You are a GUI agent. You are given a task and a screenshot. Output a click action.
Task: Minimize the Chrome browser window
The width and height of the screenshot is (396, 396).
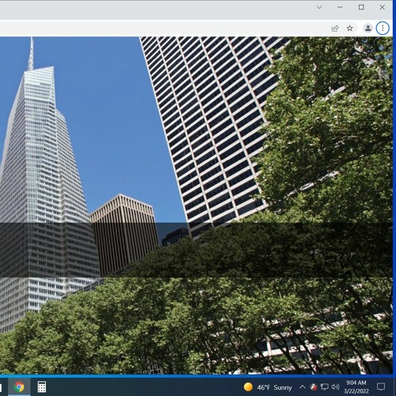pos(340,7)
